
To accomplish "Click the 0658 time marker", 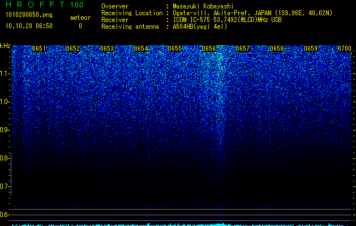I will click(277, 49).
